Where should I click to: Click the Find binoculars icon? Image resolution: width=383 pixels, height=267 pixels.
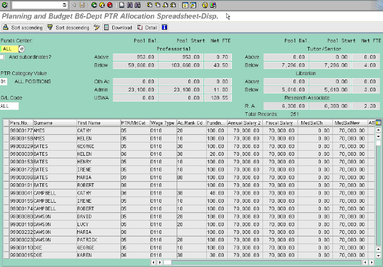pyautogui.click(x=130, y=5)
